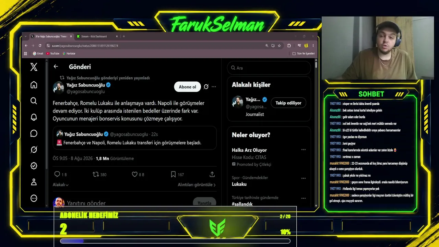Close the Kick Dashboard tab

[117, 36]
